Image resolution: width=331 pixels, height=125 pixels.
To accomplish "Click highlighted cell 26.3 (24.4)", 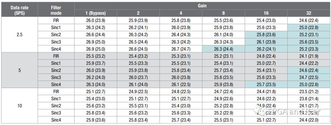I will (x=223, y=49).
